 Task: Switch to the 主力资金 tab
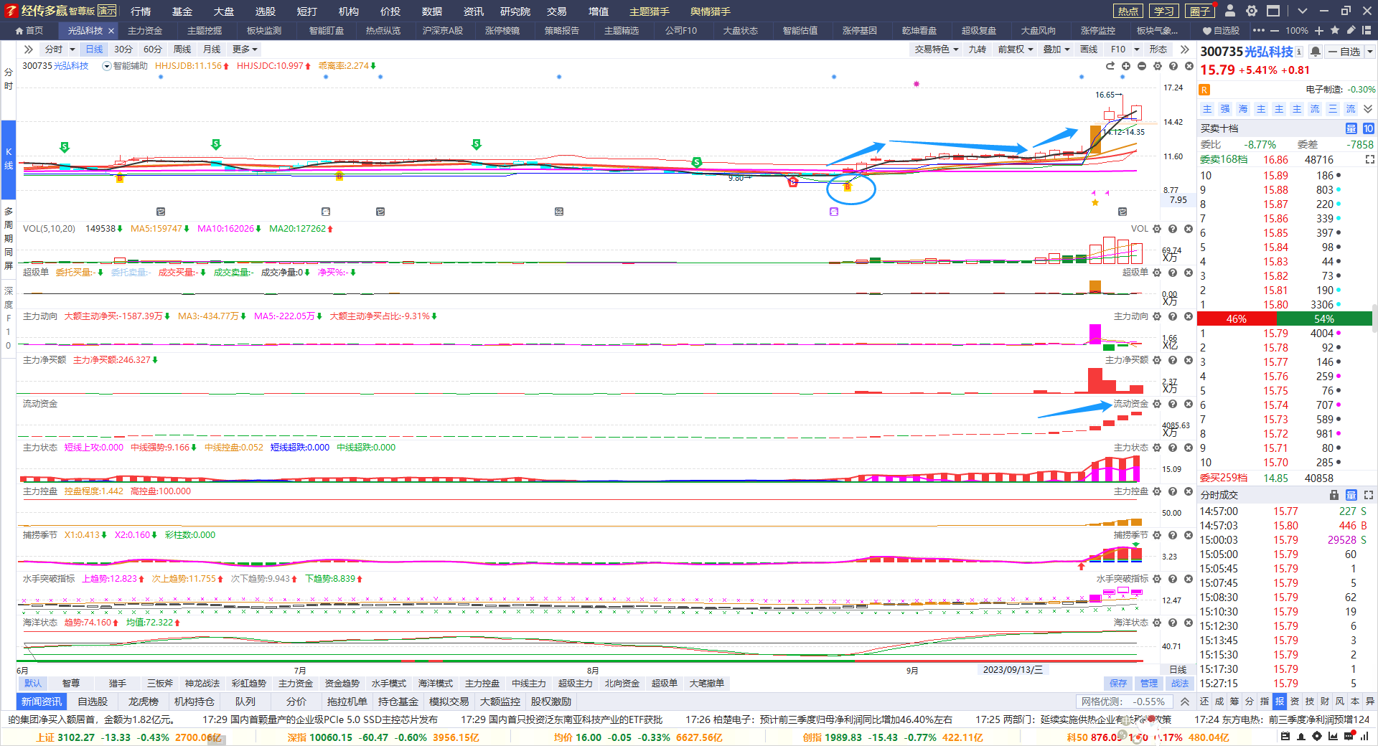click(145, 31)
